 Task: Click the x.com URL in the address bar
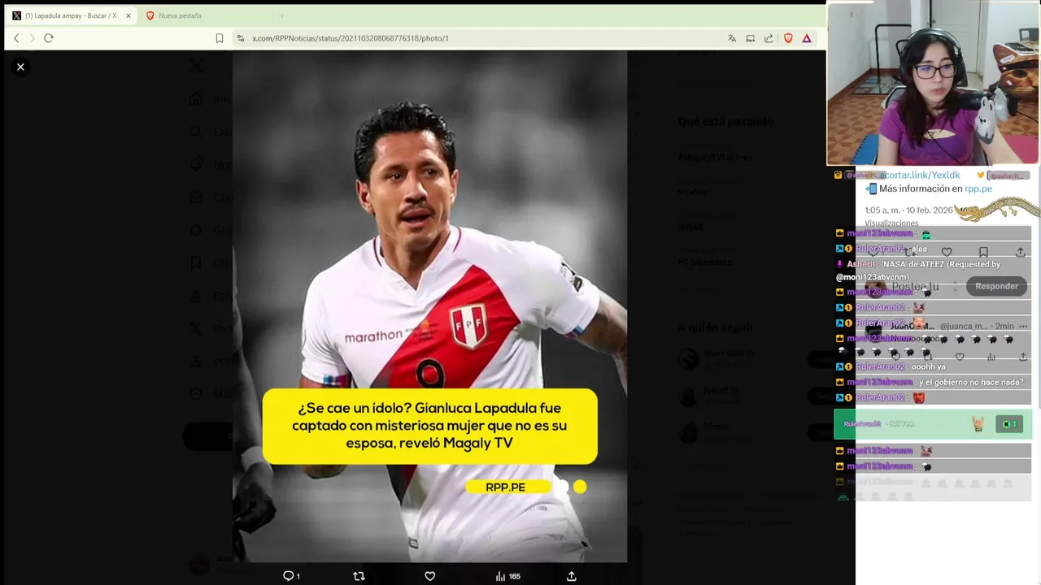point(351,38)
